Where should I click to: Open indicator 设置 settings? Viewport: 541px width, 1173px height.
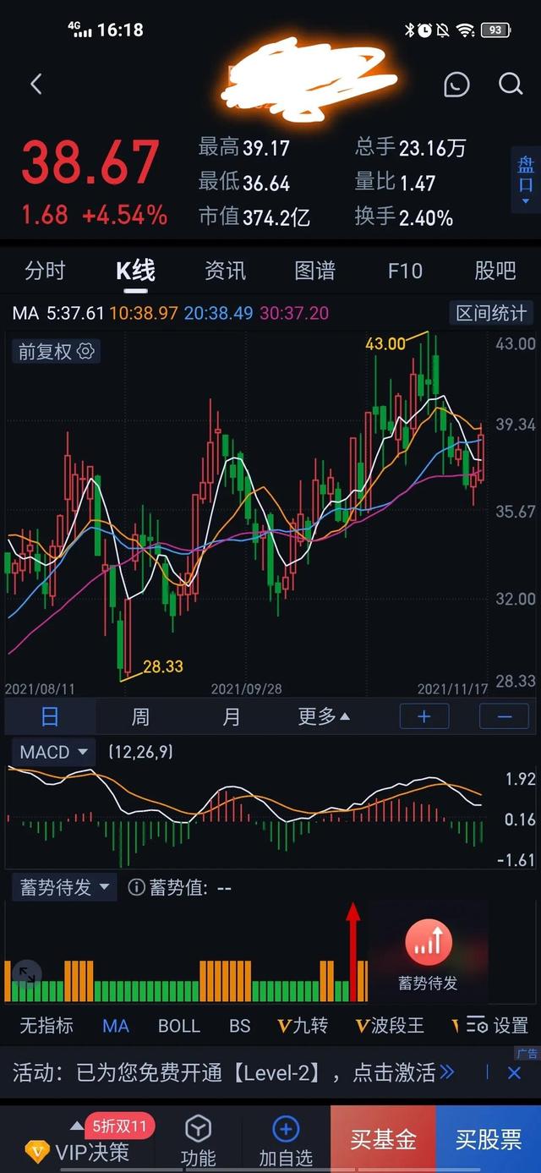(x=498, y=1026)
